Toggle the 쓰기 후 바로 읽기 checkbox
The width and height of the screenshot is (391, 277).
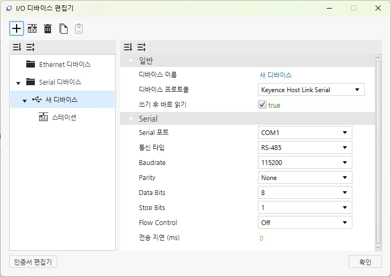tap(262, 105)
